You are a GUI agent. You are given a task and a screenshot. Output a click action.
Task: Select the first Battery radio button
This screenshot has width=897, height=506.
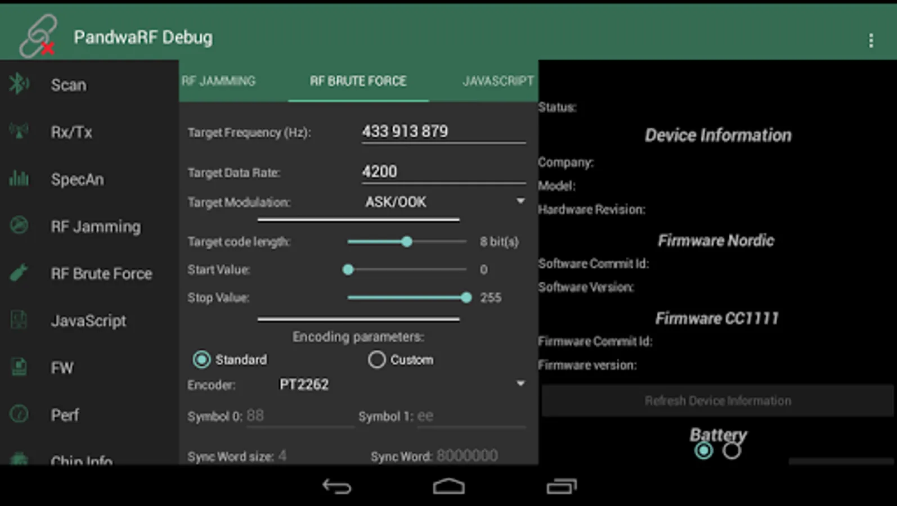[x=703, y=450]
